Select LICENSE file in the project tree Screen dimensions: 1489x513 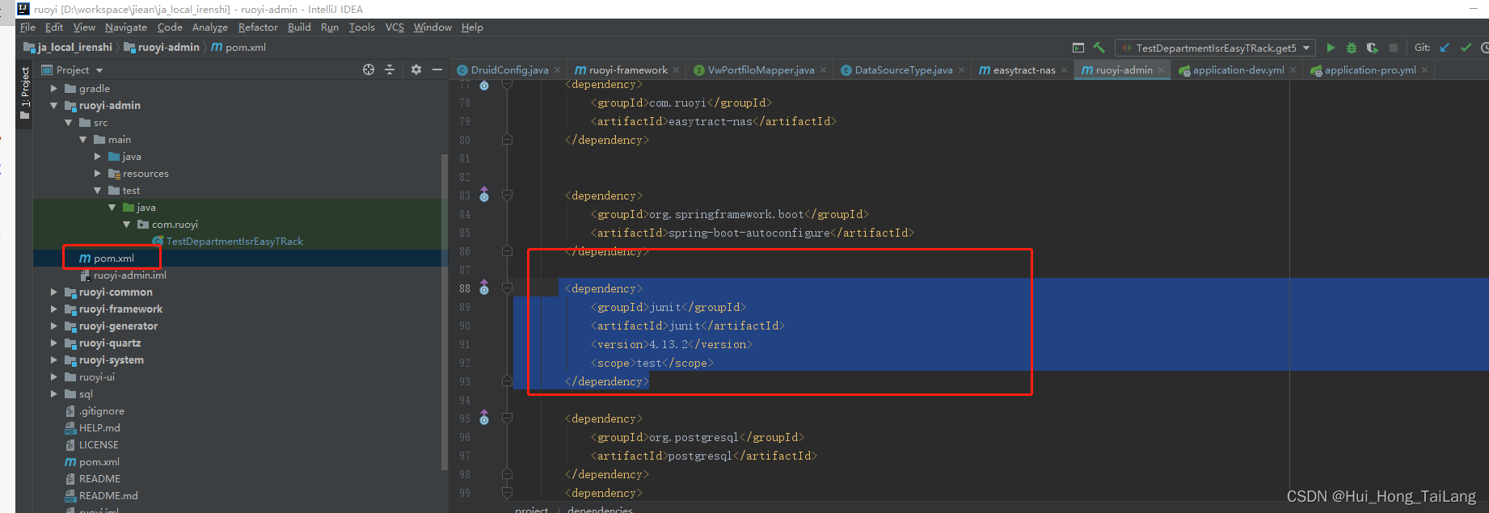tap(99, 444)
